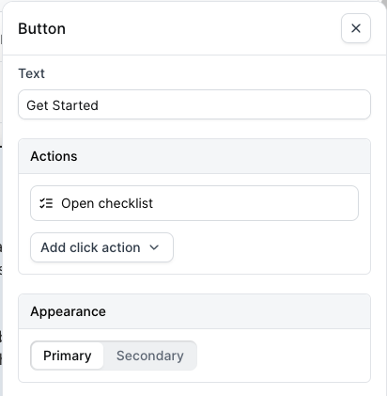Switch appearance to Secondary
Image resolution: width=387 pixels, height=396 pixels.
(x=150, y=356)
